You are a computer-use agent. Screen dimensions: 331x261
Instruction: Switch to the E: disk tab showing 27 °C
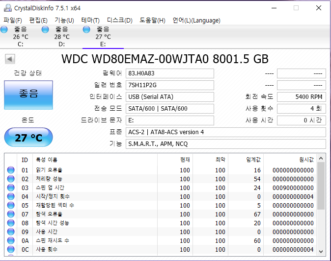coord(103,37)
